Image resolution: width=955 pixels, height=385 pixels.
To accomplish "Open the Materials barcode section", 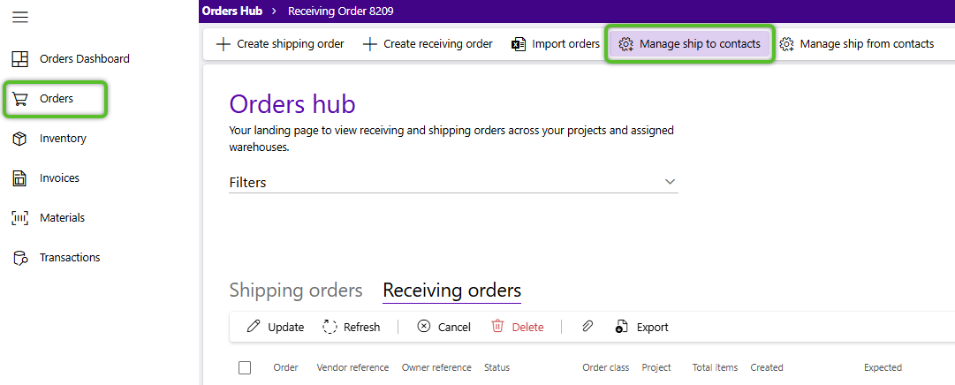I will pos(61,218).
